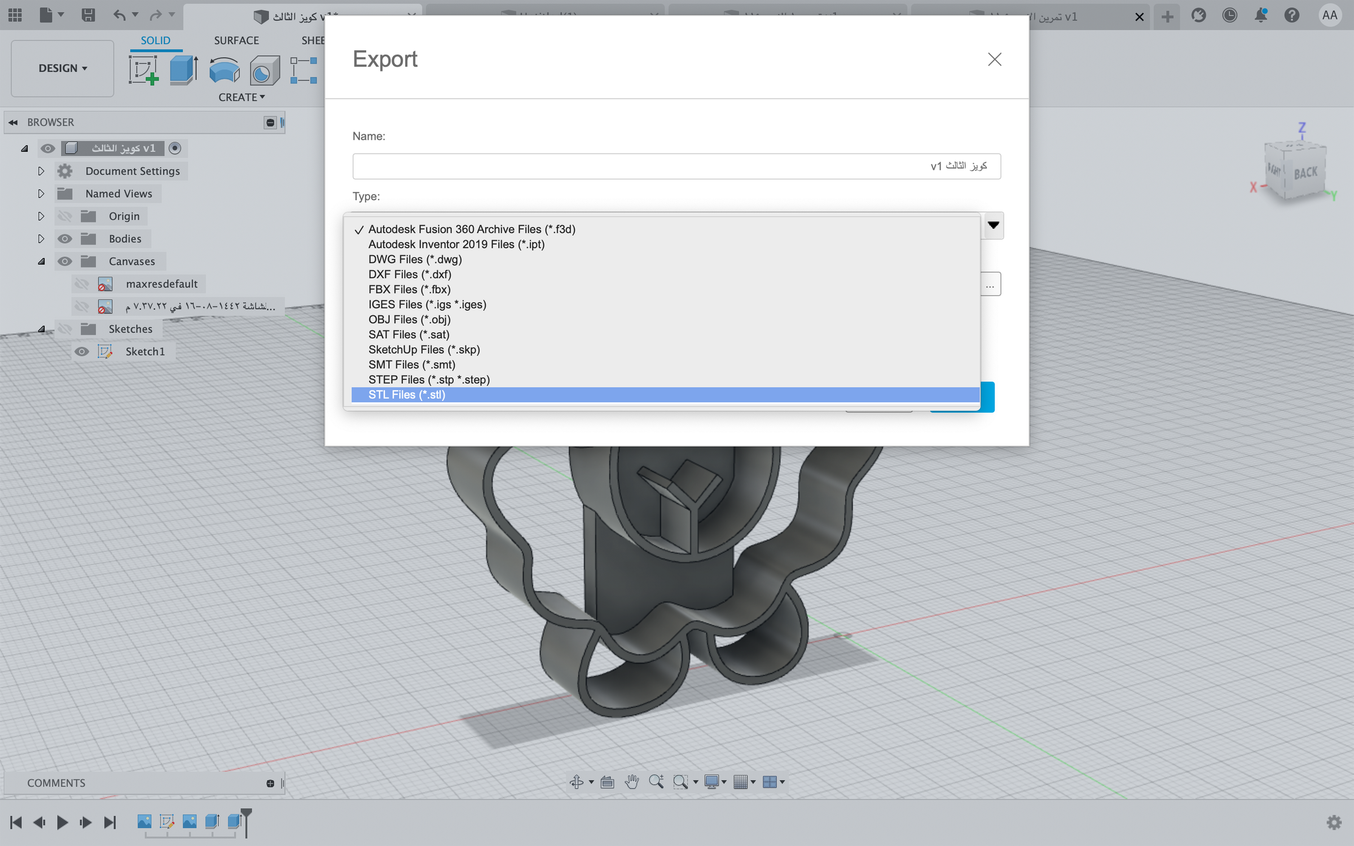Toggle visibility of Origin folder

pyautogui.click(x=65, y=216)
